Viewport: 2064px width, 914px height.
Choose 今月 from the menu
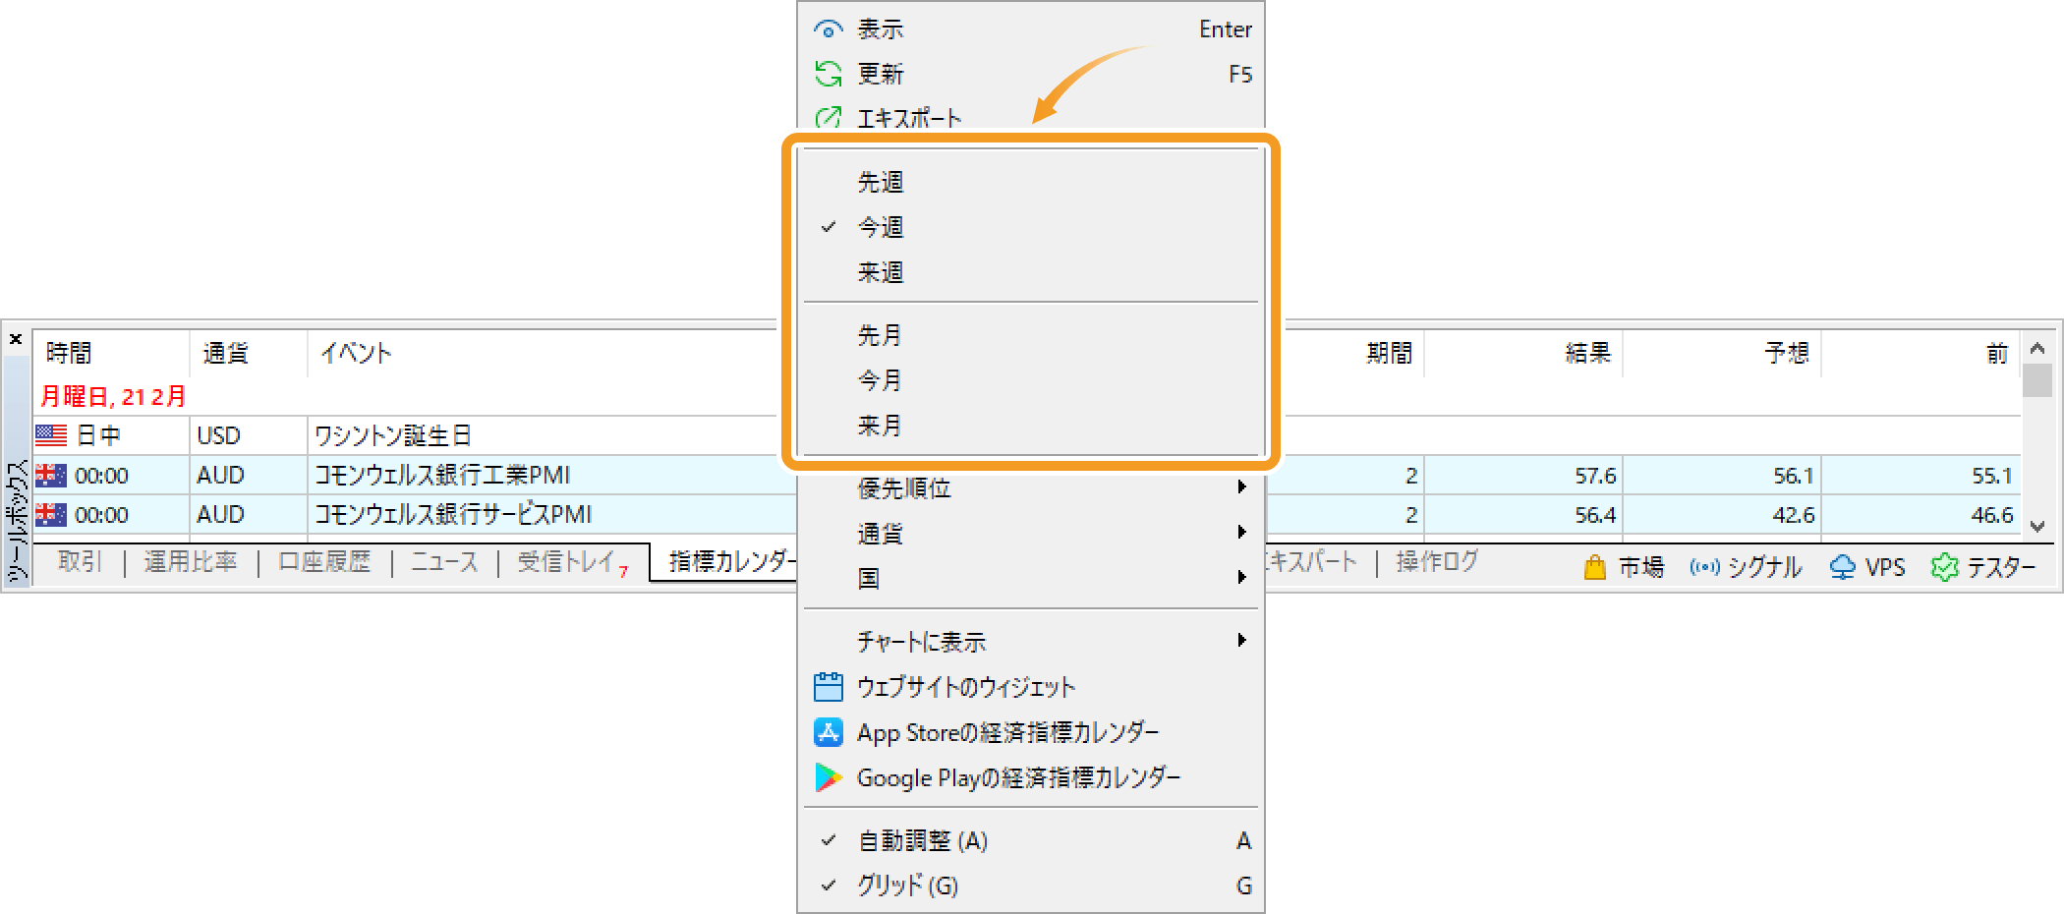tap(1031, 380)
